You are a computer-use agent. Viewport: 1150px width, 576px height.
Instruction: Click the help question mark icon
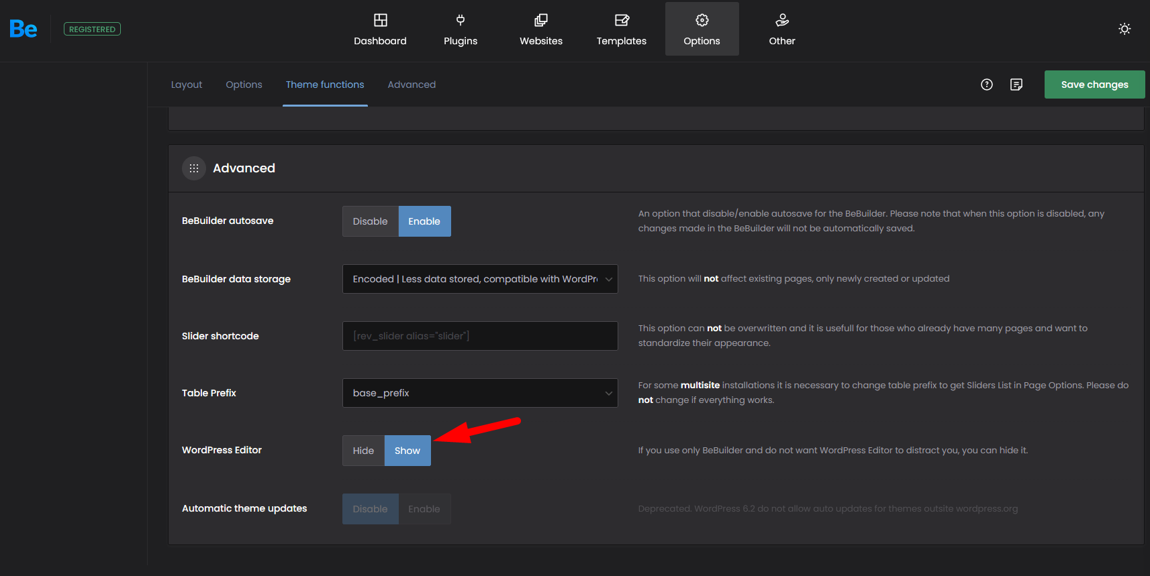point(987,84)
